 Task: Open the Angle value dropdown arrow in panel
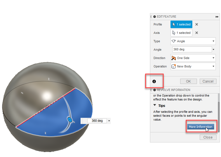coord(213,50)
